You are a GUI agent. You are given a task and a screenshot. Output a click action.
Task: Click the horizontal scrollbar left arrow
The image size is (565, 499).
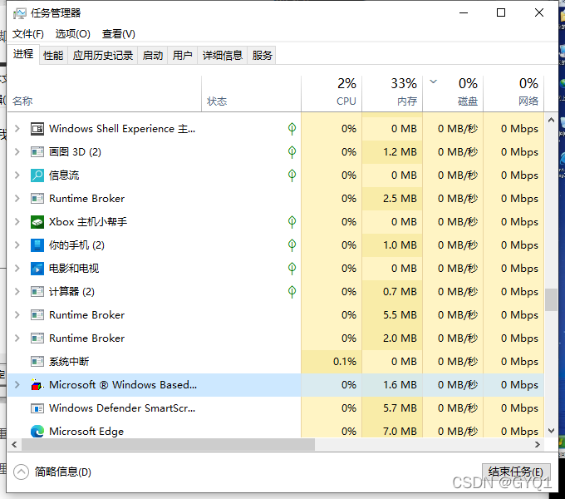point(14,445)
